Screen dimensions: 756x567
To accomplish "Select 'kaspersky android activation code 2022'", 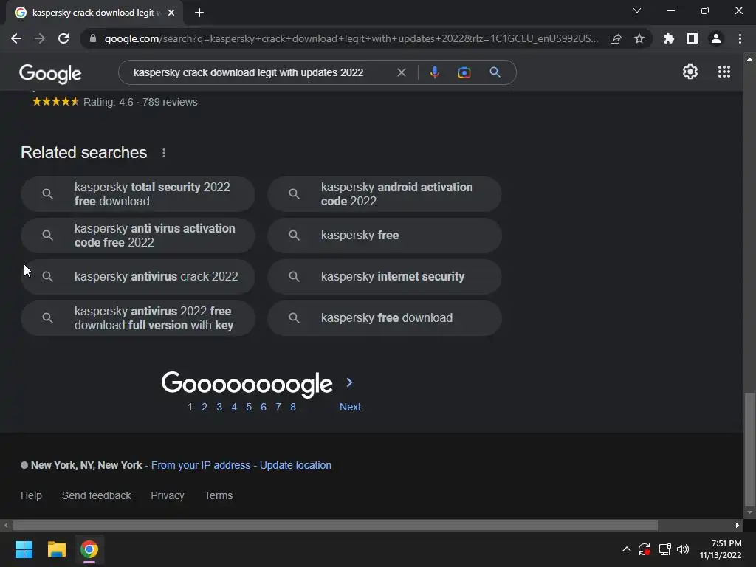I will (x=385, y=194).
